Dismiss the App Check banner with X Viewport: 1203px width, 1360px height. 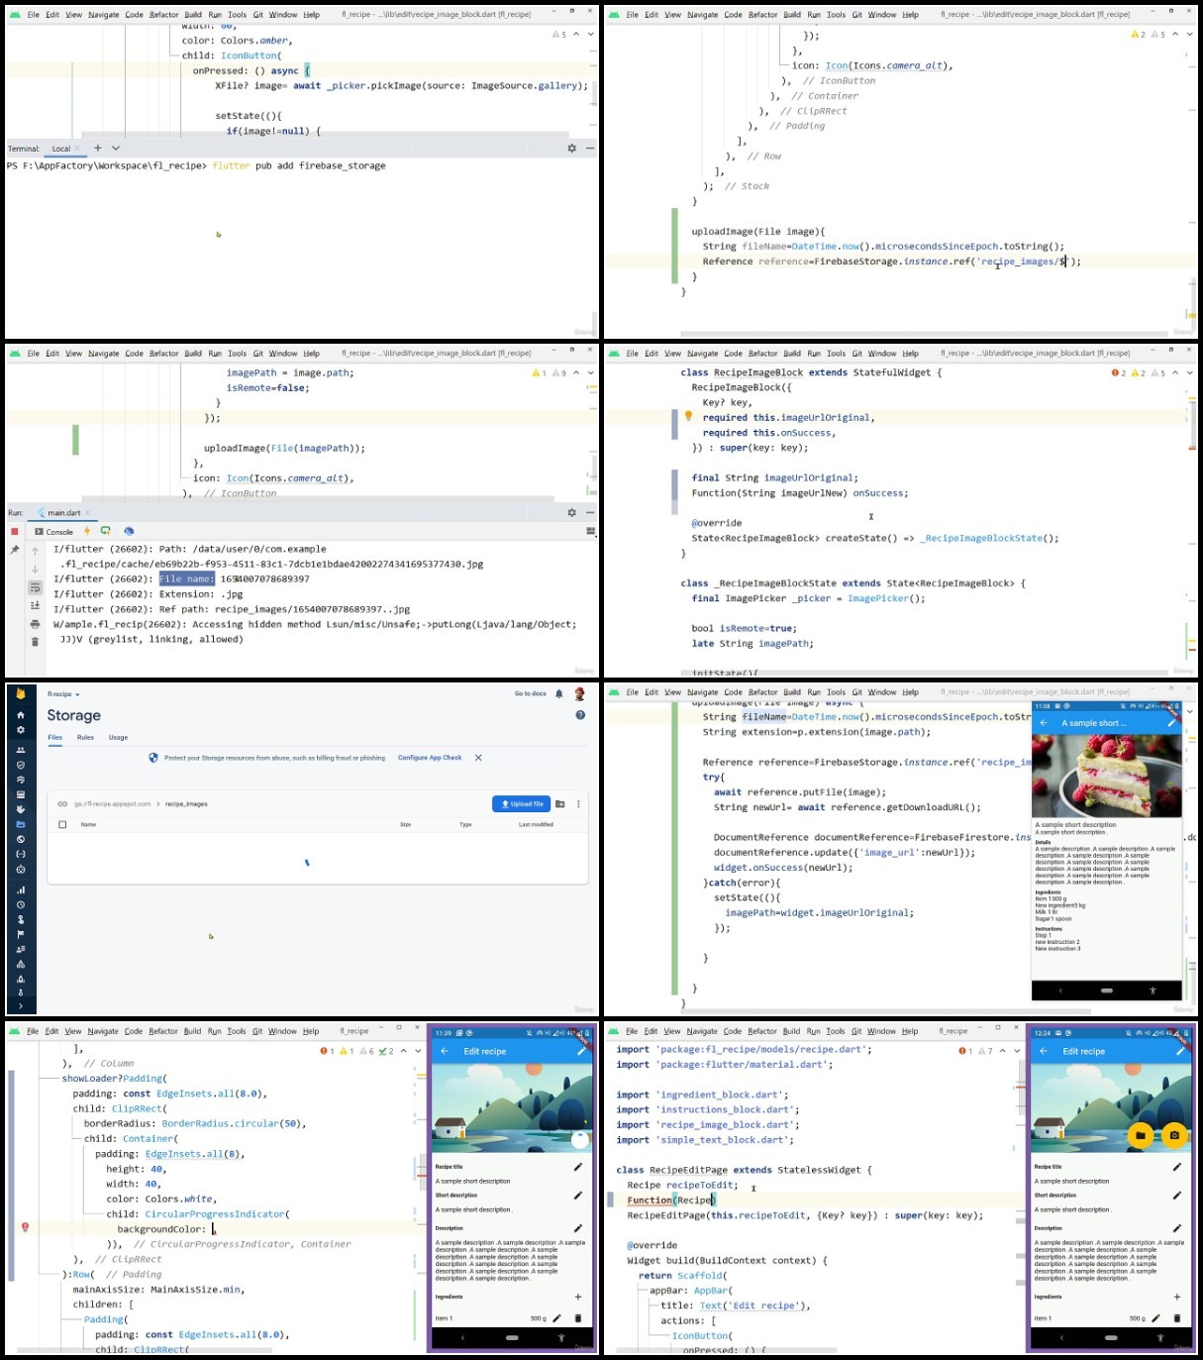(478, 758)
